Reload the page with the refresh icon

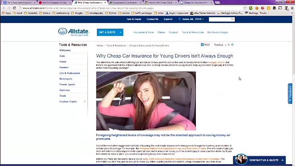14,8
